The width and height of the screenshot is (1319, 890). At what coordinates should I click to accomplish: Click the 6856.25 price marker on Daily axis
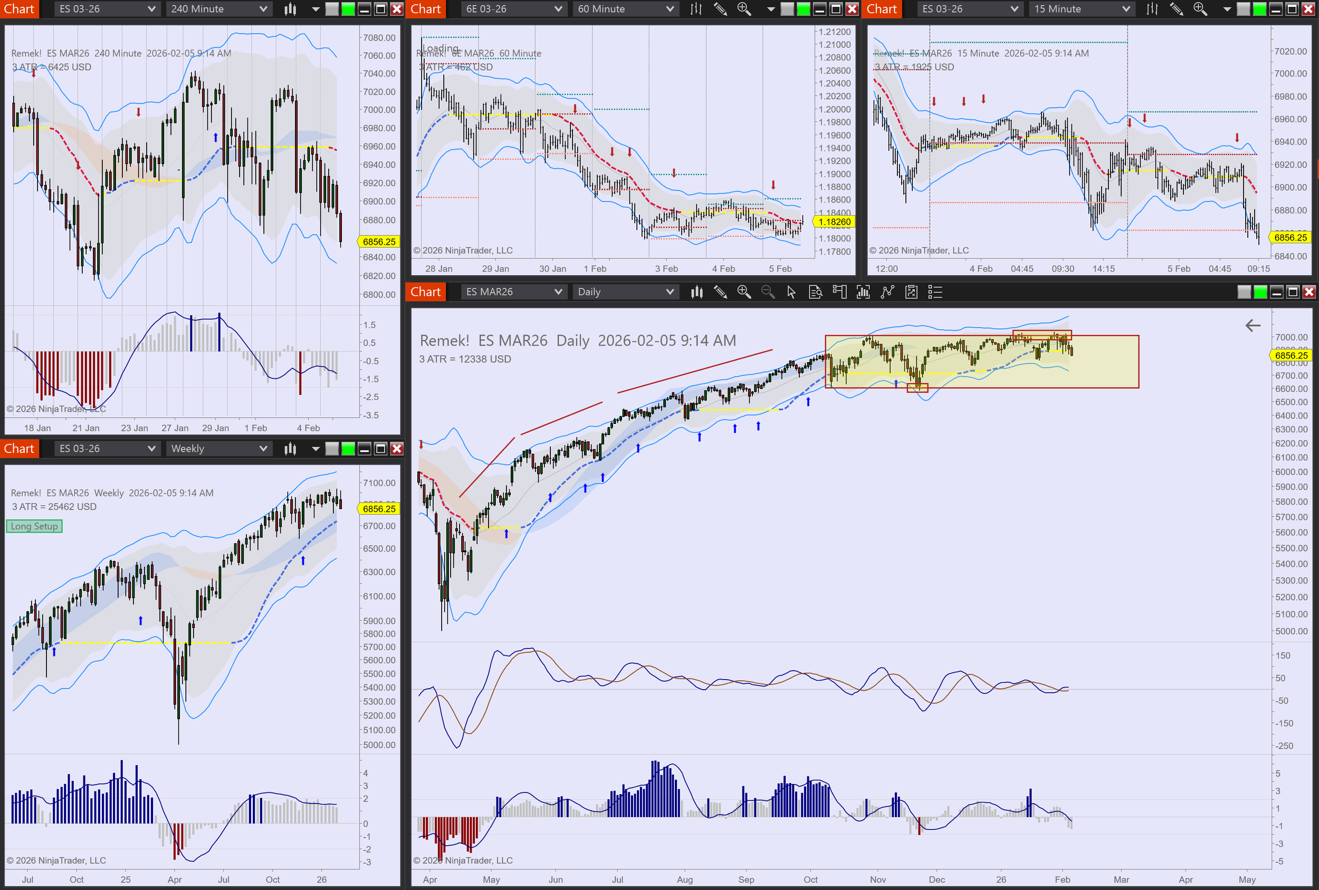[1291, 356]
